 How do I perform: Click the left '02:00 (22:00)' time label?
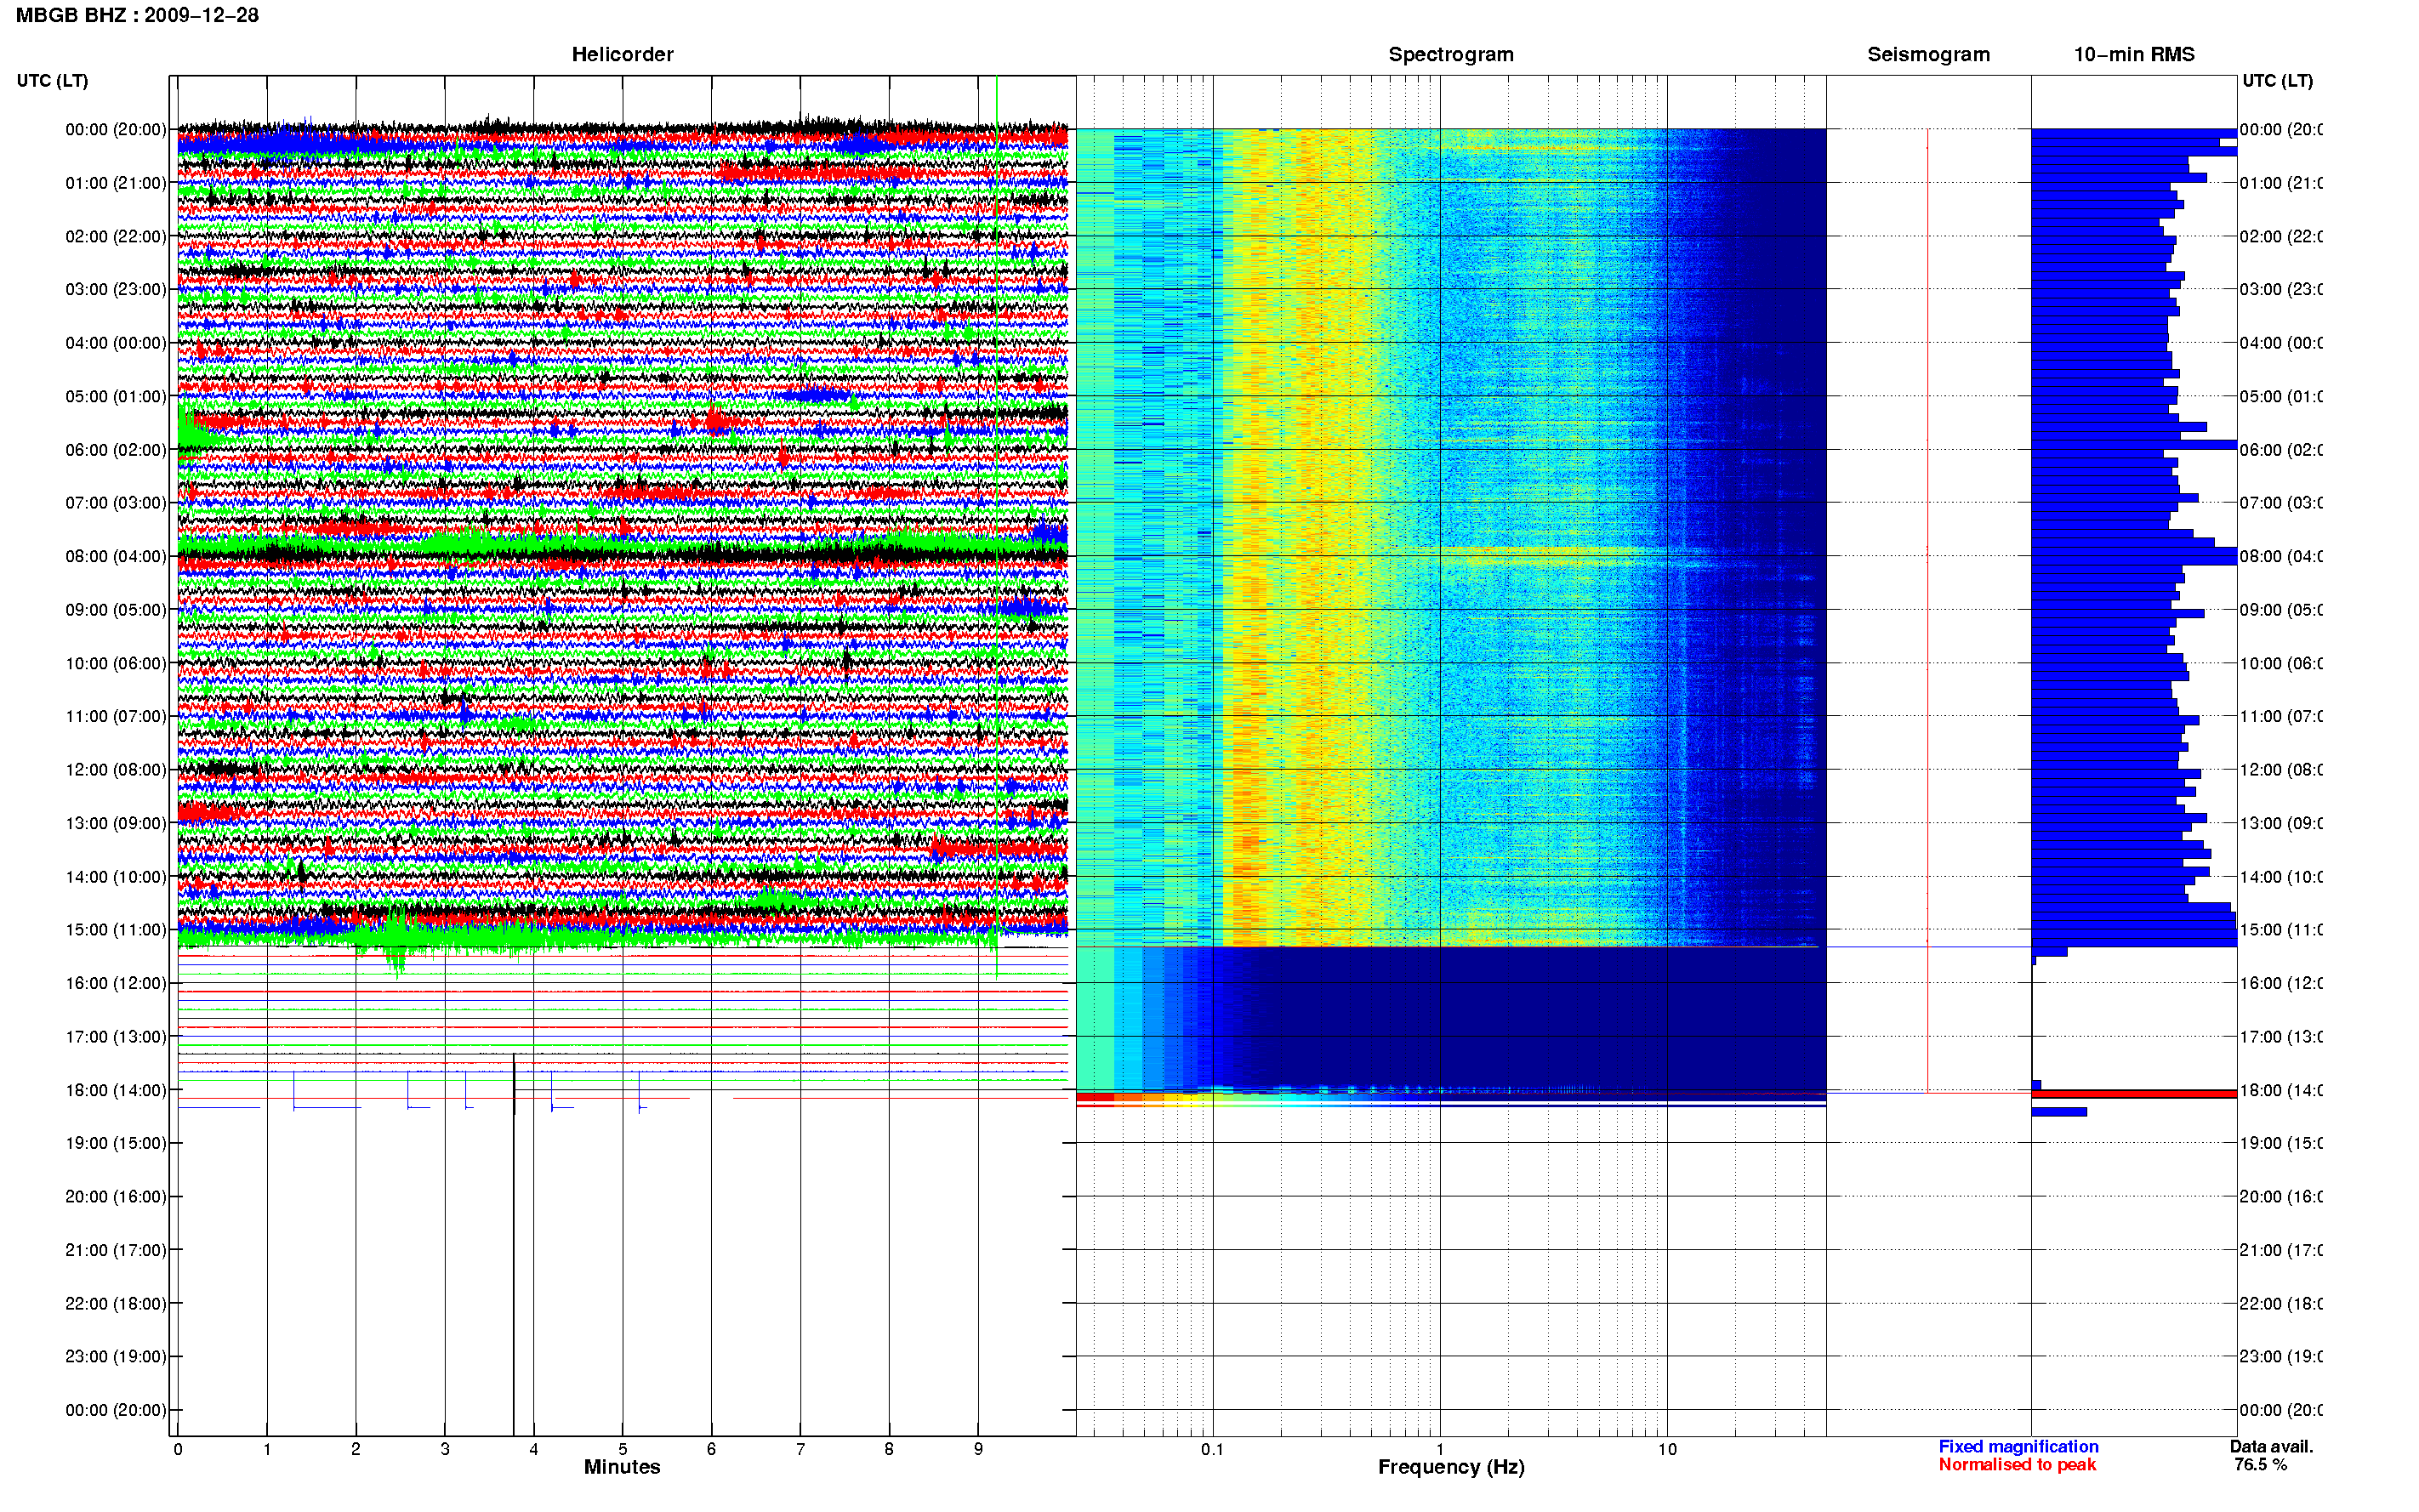tap(115, 236)
